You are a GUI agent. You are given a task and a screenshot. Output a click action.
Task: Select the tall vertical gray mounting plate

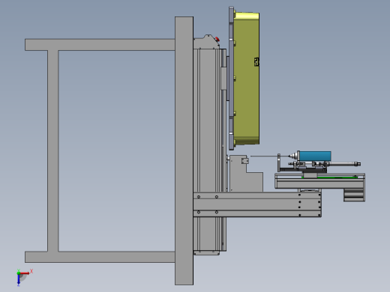(x=184, y=150)
